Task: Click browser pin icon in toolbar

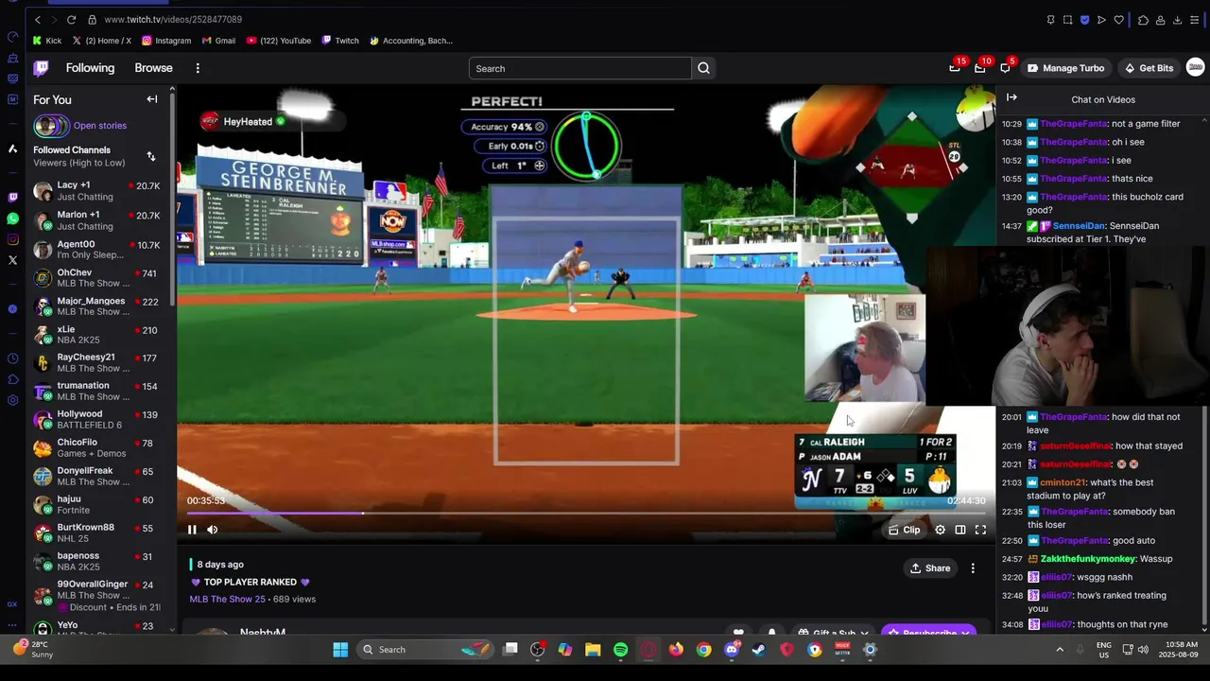Action: coord(1050,20)
